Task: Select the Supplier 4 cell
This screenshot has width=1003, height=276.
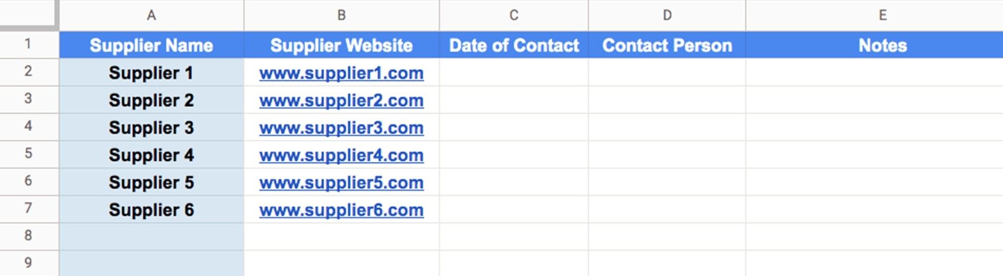Action: (152, 155)
